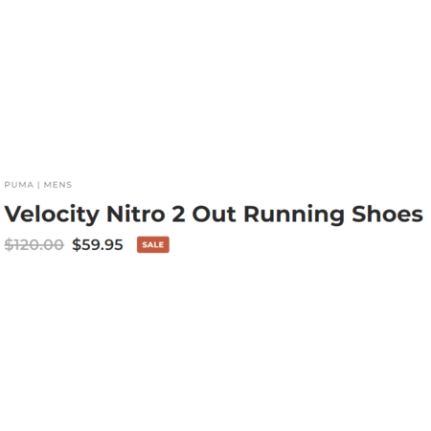Click the word "Velocity" in the title
431x431 pixels.
(x=52, y=215)
